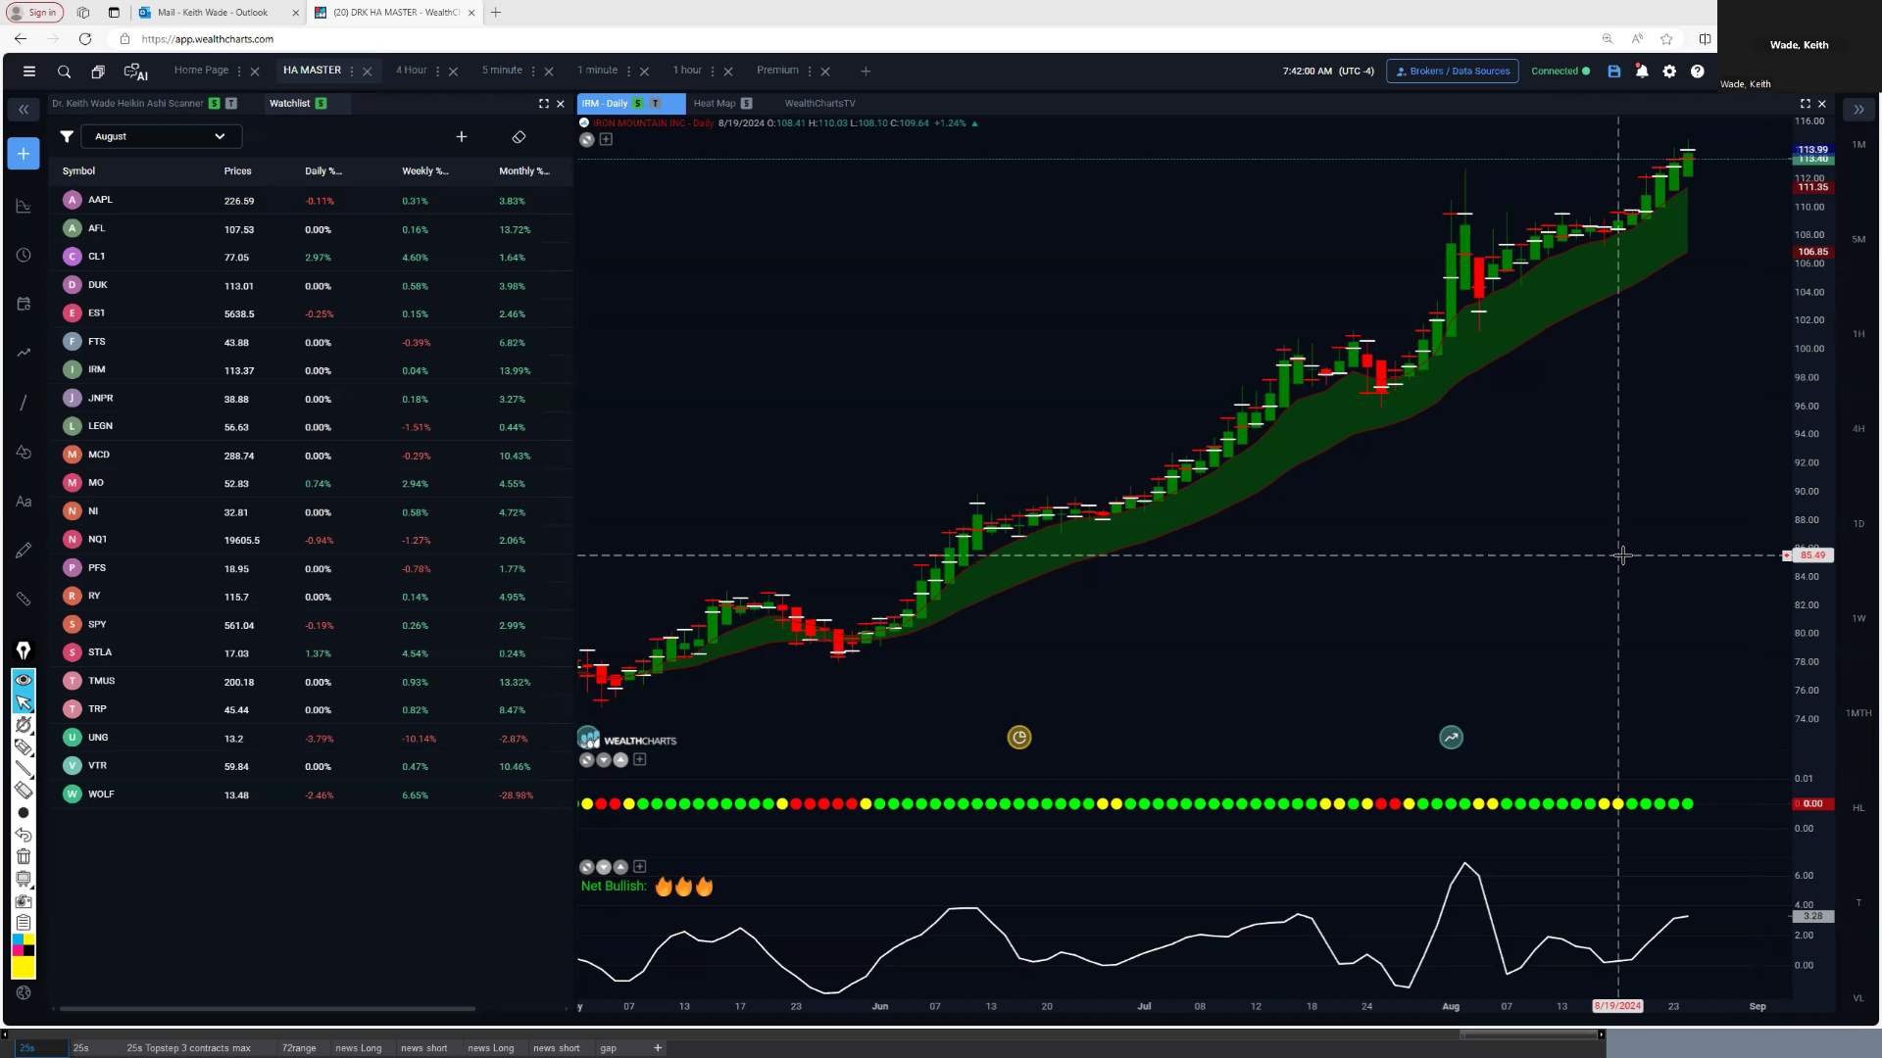Screen dimensions: 1882x1058
Task: Collapse the left sidebar with double chevron
Action: coord(24,110)
